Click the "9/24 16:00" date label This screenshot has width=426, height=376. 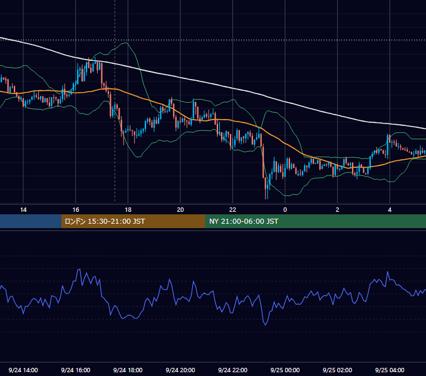coord(76,370)
